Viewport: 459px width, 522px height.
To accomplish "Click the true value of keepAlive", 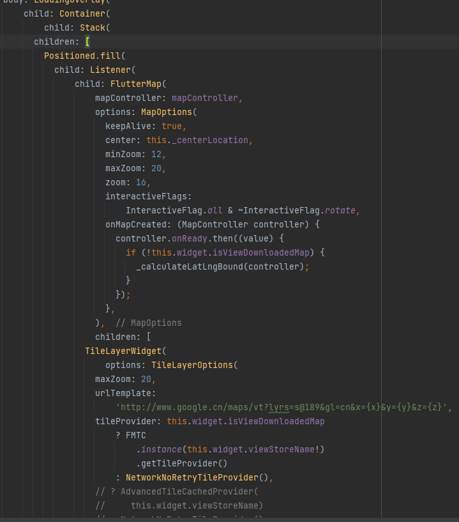I will (x=172, y=126).
